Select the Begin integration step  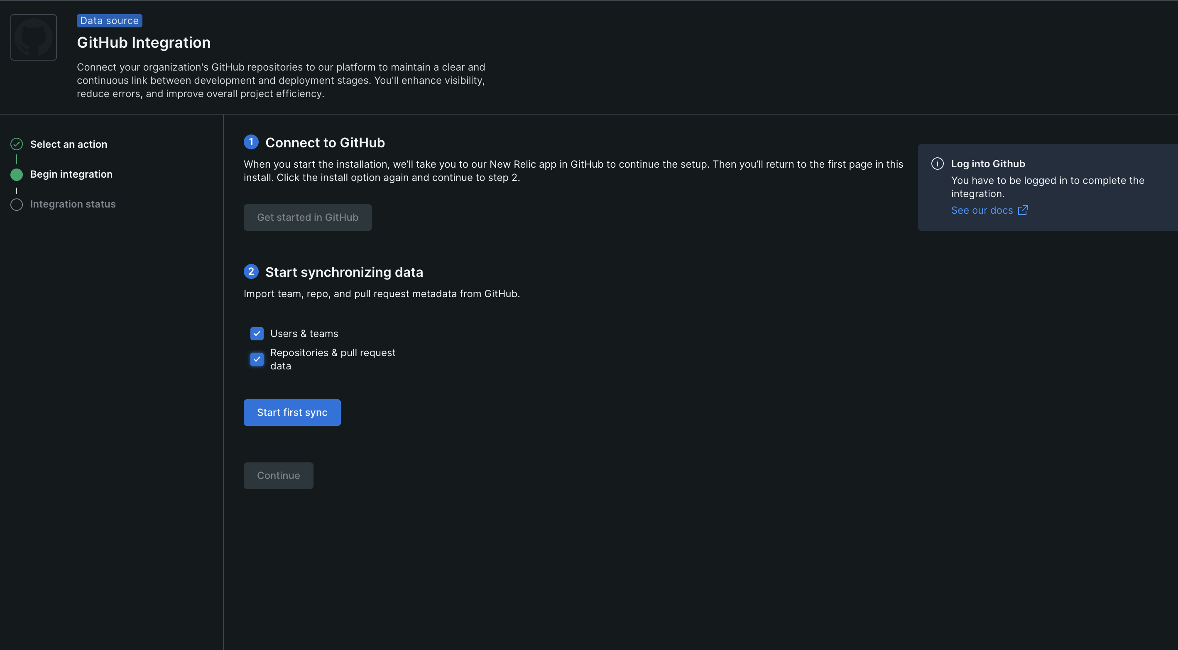coord(71,174)
